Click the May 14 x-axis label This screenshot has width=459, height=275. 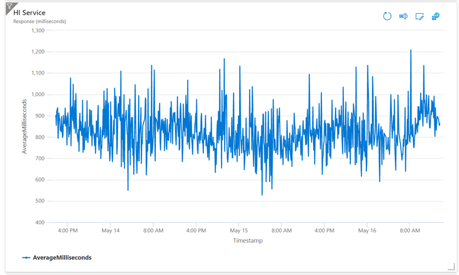(110, 231)
